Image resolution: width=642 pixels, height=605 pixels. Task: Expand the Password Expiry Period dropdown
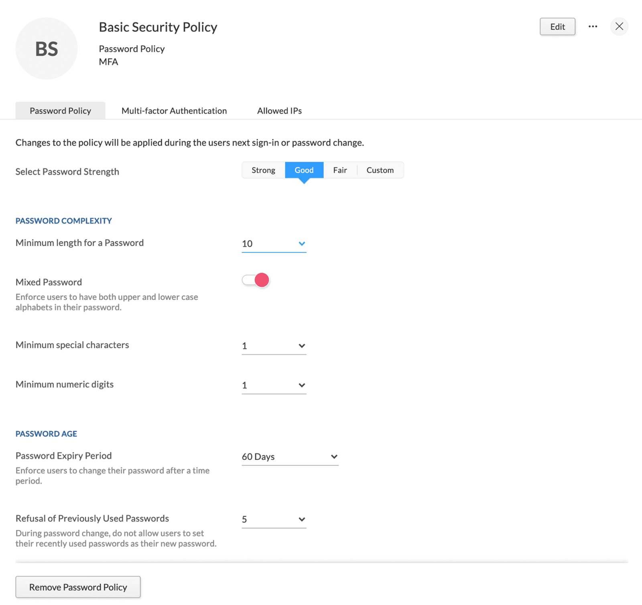290,457
